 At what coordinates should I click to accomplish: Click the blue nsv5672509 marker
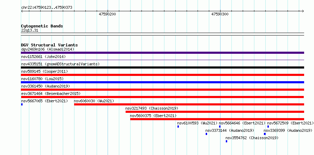(x=268, y=127)
